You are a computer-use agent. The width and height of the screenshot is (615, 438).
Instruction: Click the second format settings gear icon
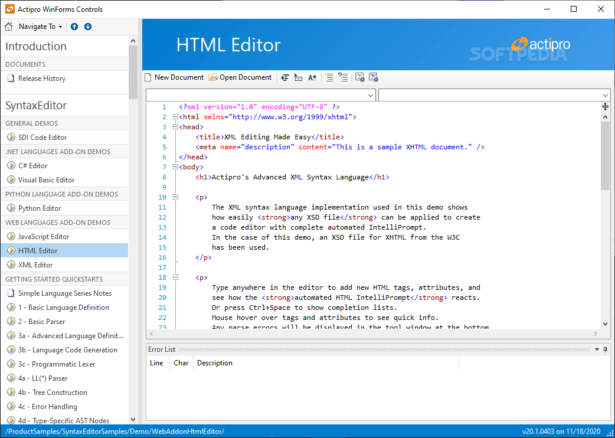point(374,77)
